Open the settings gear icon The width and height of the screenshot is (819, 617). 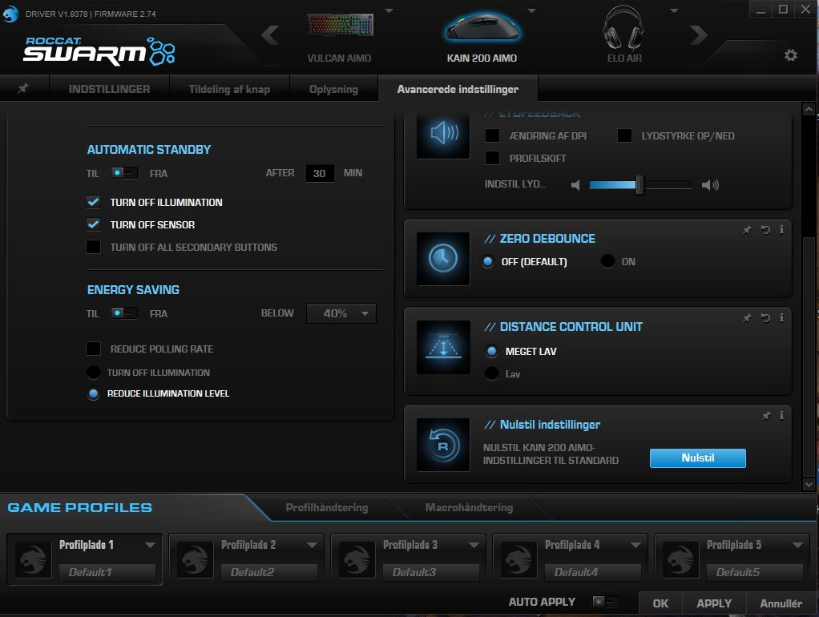pyautogui.click(x=791, y=54)
